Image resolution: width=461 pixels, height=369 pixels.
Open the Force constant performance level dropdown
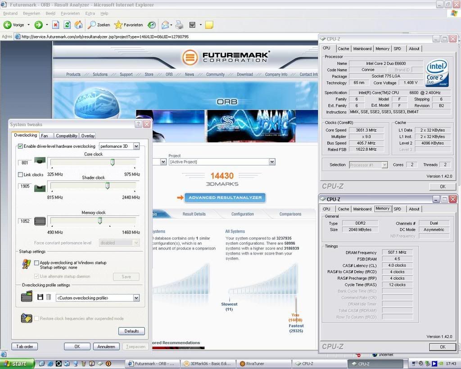pos(136,243)
